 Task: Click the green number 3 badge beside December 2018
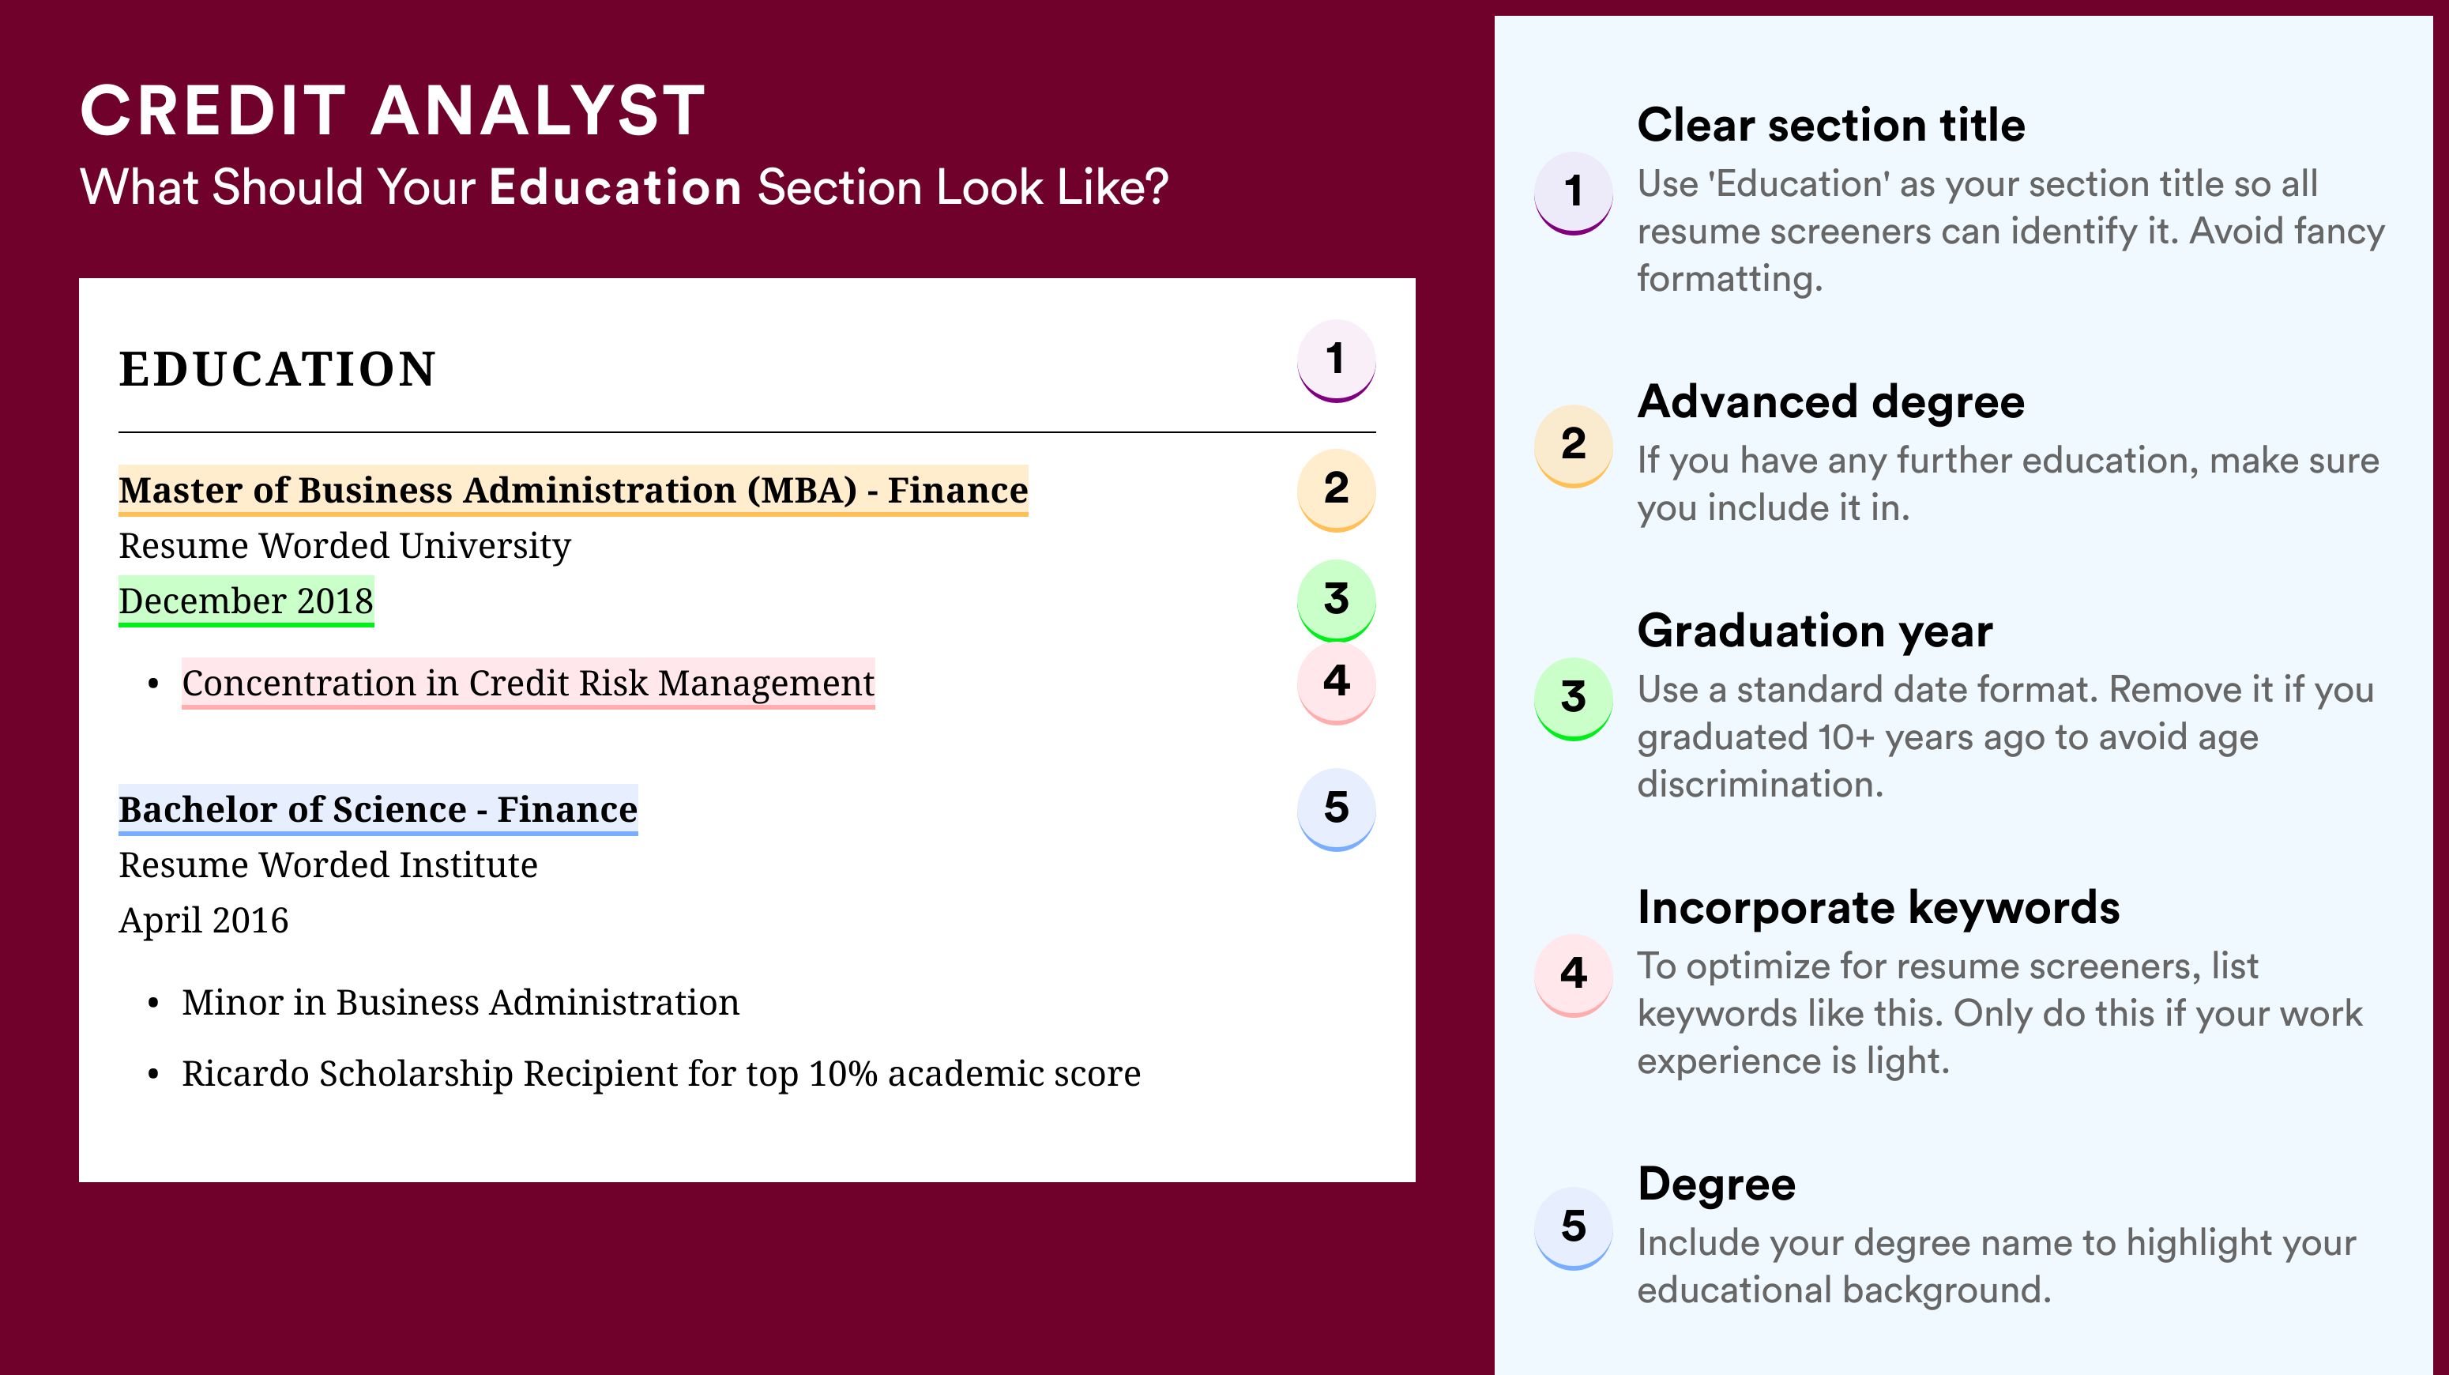pyautogui.click(x=1336, y=600)
